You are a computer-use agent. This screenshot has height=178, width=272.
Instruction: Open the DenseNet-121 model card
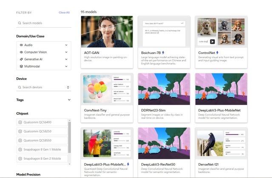pos(221,153)
